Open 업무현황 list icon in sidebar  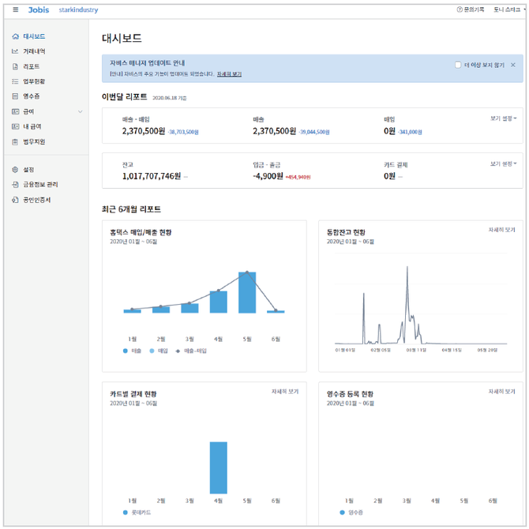pyautogui.click(x=15, y=81)
